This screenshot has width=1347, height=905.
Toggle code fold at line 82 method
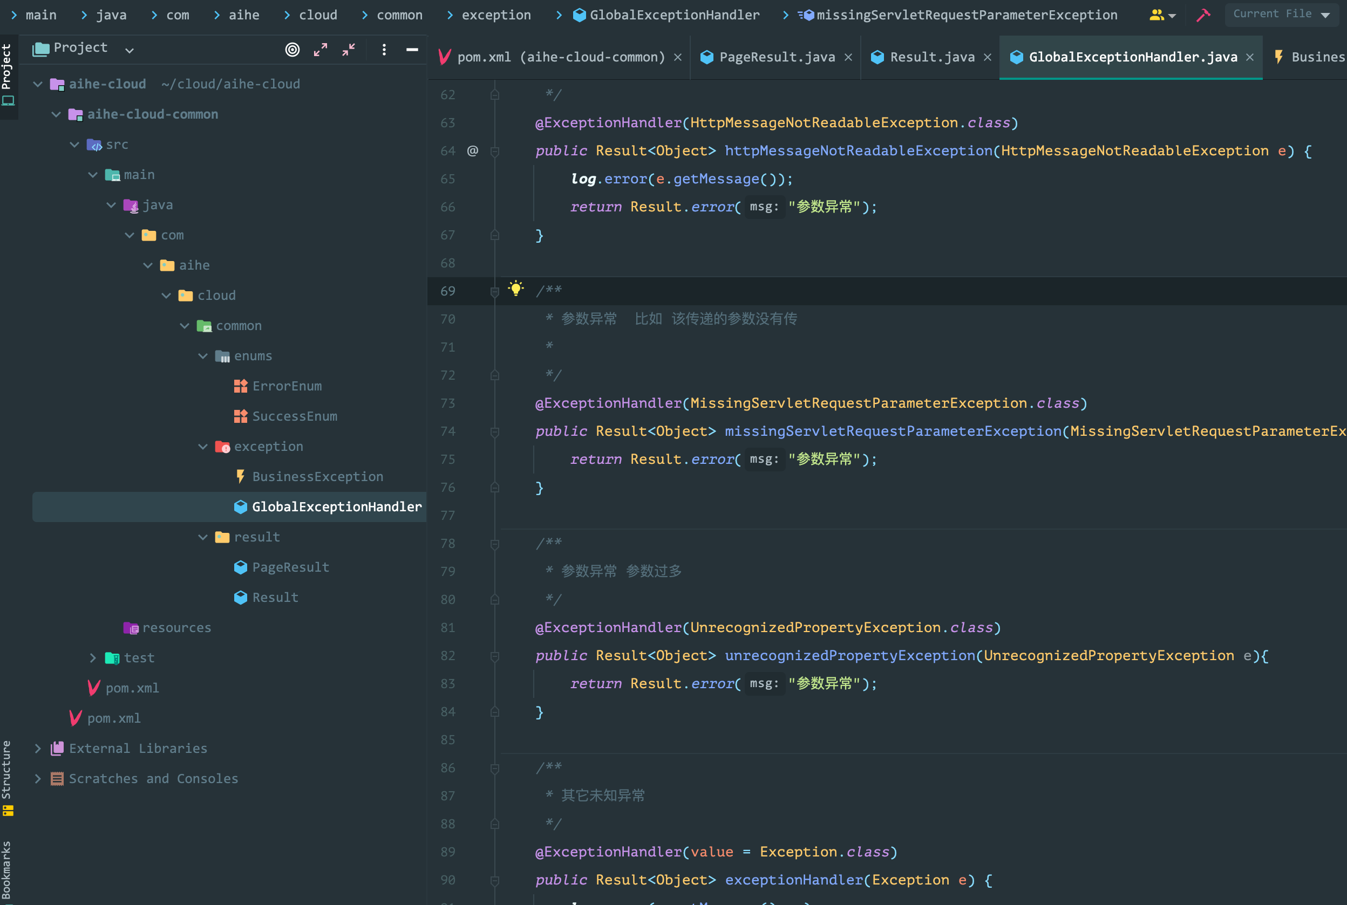pyautogui.click(x=495, y=656)
